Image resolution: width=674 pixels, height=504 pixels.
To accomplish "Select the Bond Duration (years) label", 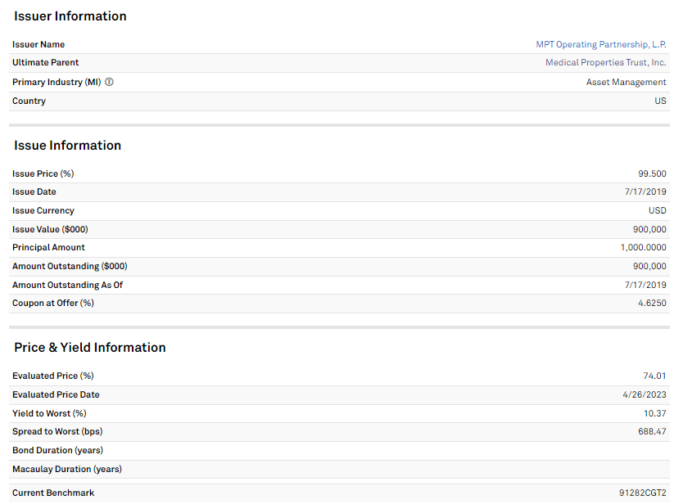I will 57,451.
